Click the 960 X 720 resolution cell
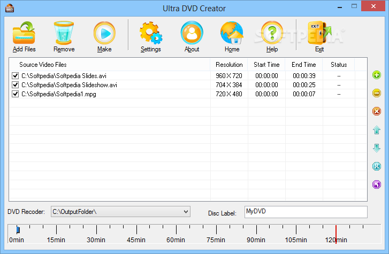The width and height of the screenshot is (389, 254). 228,75
